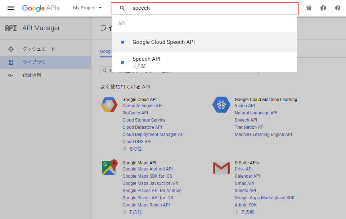Open Cloud Datastore API link
346x219 pixels.
pos(142,127)
